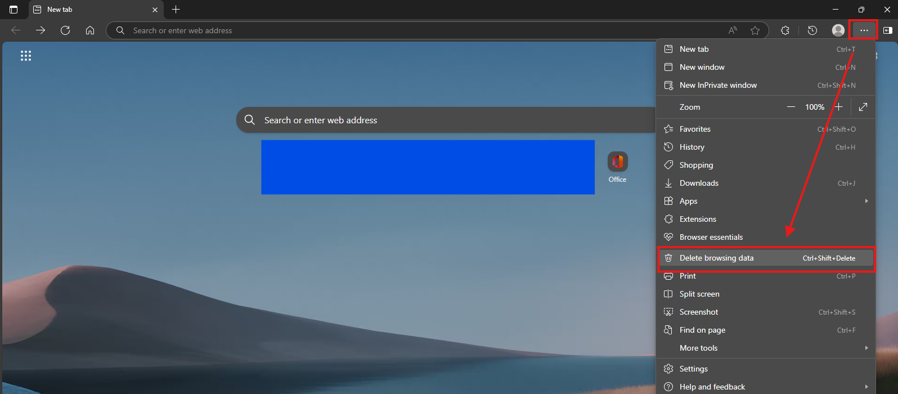Refresh the page with reload icon

coord(65,30)
